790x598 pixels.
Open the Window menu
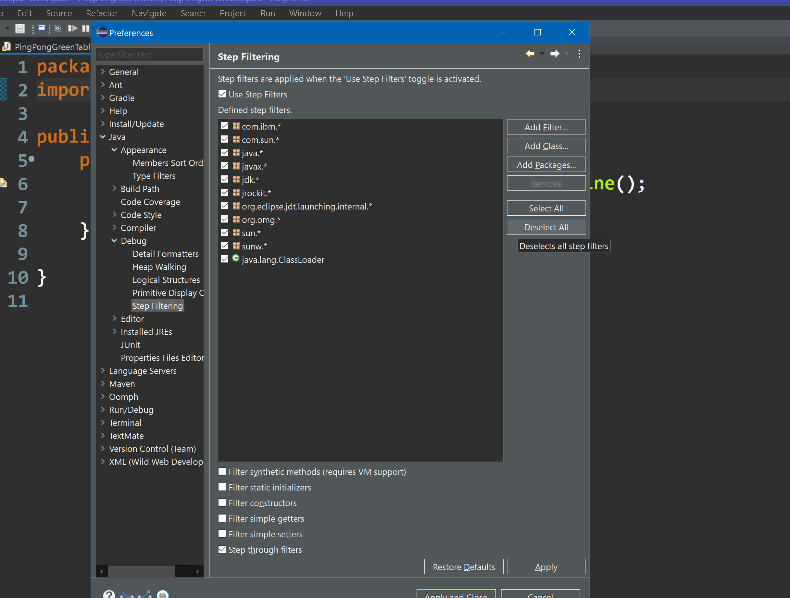pyautogui.click(x=305, y=13)
